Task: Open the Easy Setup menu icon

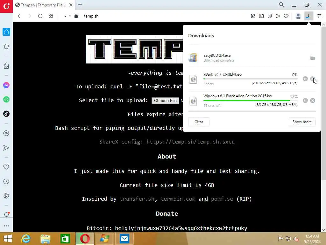Action: point(319,16)
